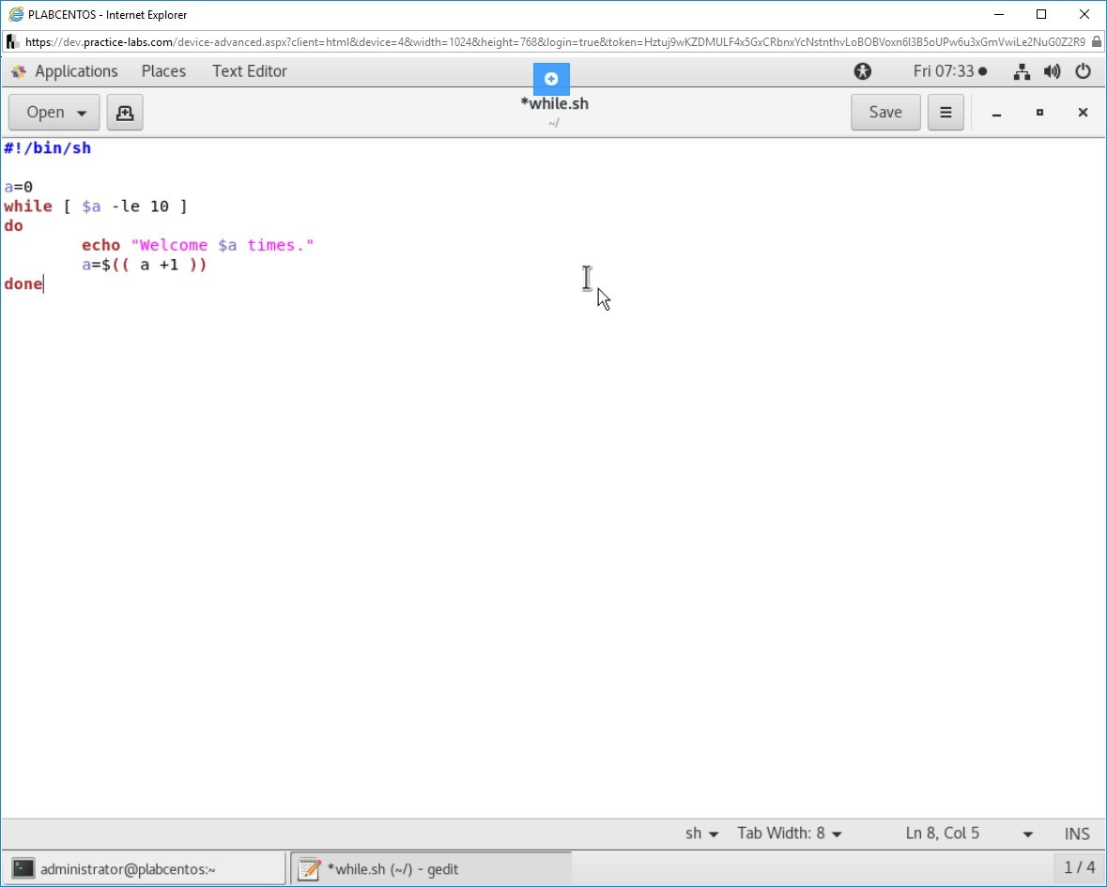
Task: Click the Fri 07:33 clock
Action: 949,71
